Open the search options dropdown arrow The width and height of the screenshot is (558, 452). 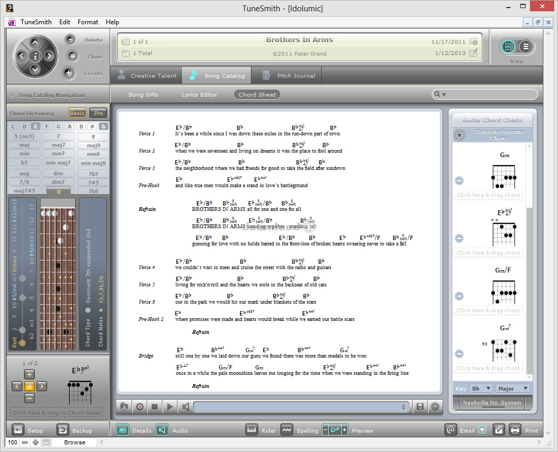pyautogui.click(x=444, y=94)
